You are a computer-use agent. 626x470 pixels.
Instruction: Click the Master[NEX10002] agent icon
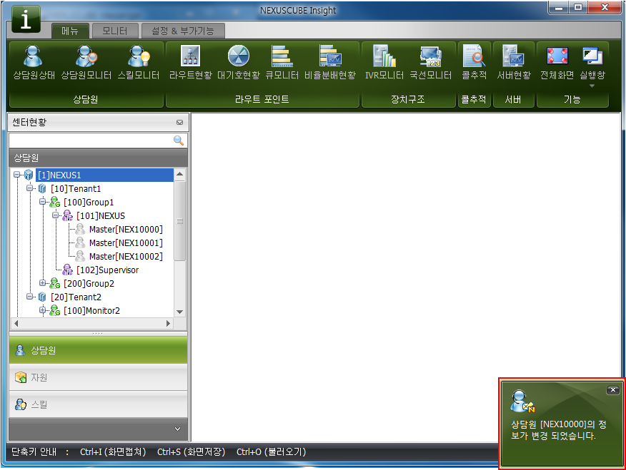click(80, 256)
